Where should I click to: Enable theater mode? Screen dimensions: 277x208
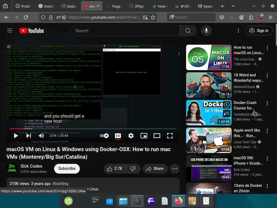tap(157, 136)
